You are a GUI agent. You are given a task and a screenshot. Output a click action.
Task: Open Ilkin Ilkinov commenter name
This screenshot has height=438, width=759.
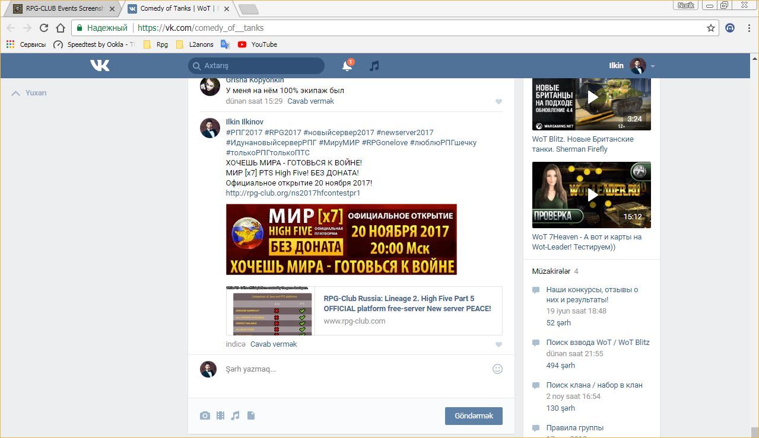244,122
